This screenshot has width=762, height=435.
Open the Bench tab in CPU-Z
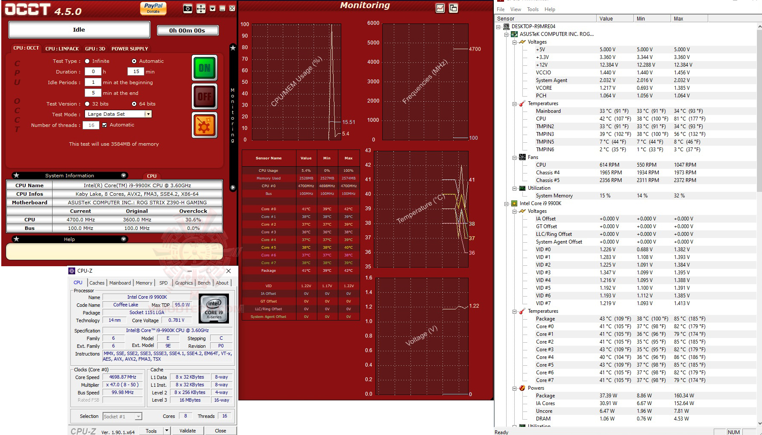pos(204,283)
